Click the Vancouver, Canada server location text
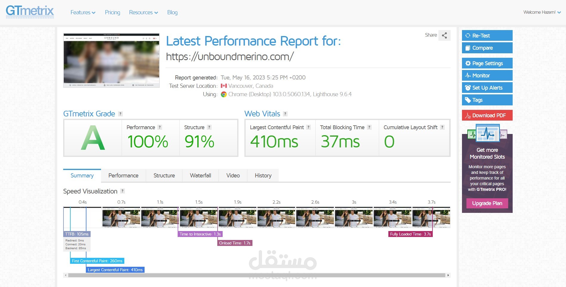Image resolution: width=566 pixels, height=287 pixels. [x=251, y=86]
